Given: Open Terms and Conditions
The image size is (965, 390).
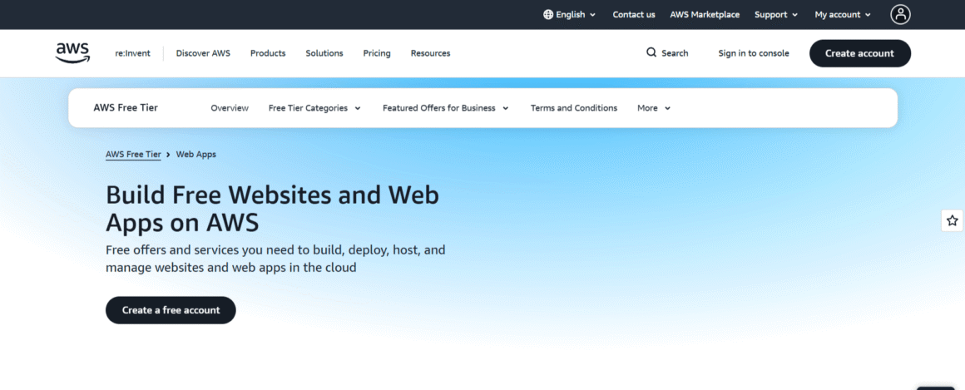Looking at the screenshot, I should (573, 108).
